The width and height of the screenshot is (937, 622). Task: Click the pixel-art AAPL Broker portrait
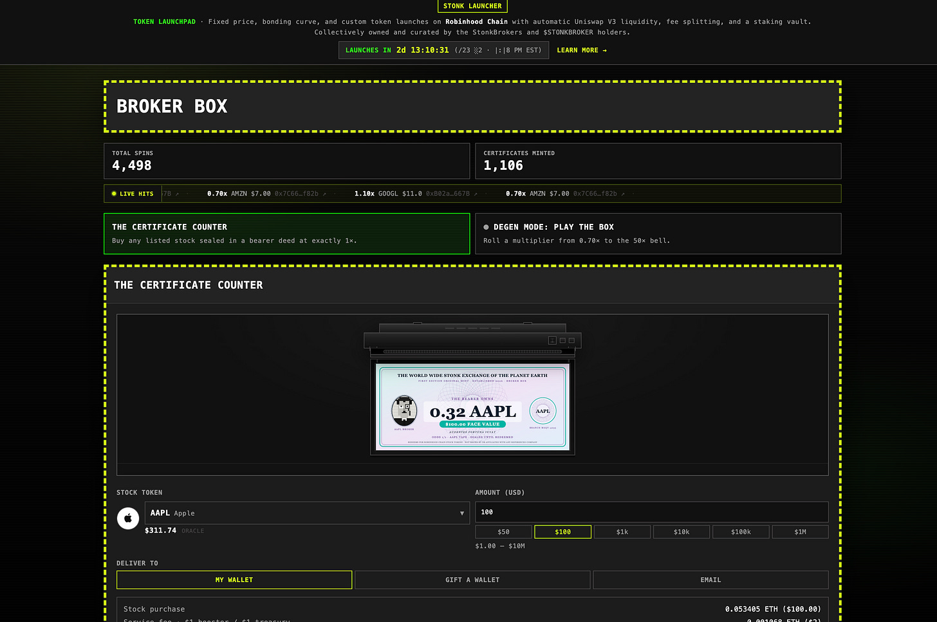coord(404,410)
